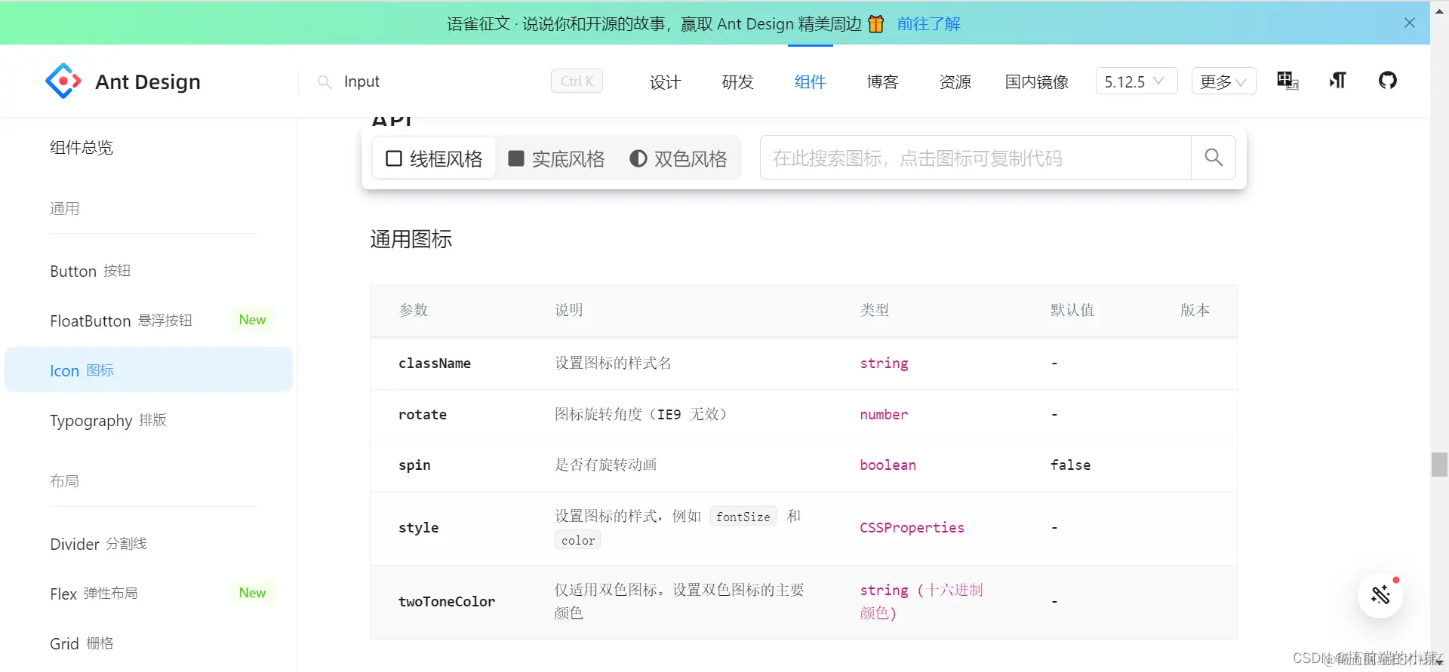Click the 版本 column header
Image resolution: width=1449 pixels, height=672 pixels.
(1195, 310)
